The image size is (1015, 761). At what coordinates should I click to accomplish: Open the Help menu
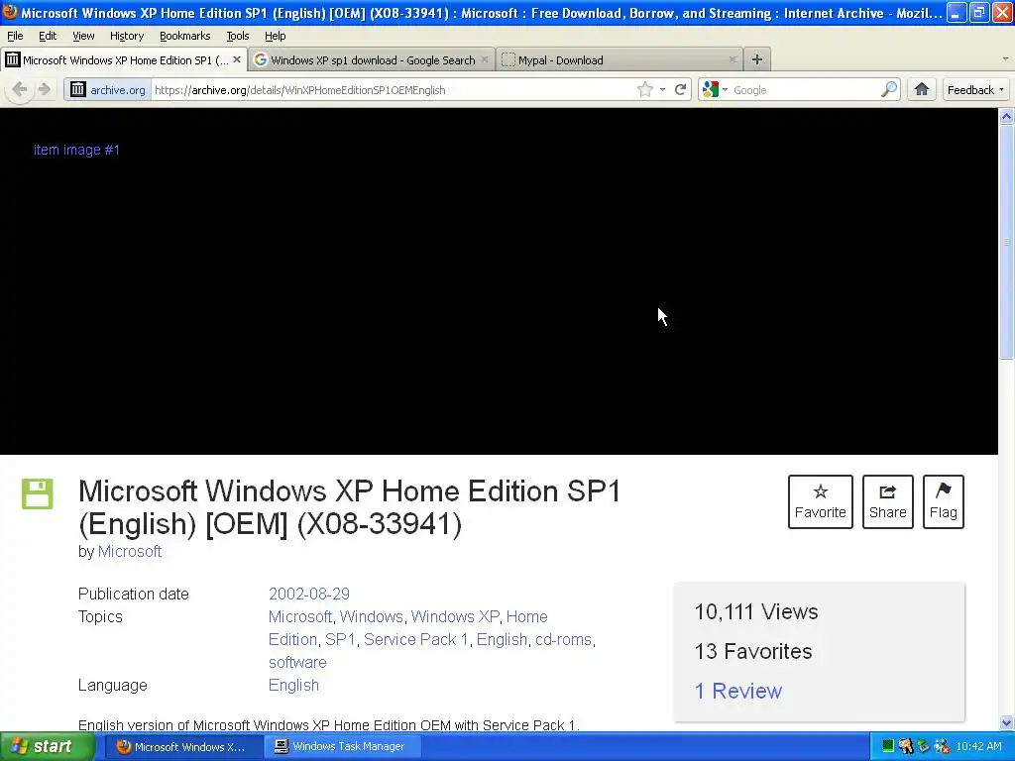pyautogui.click(x=276, y=36)
